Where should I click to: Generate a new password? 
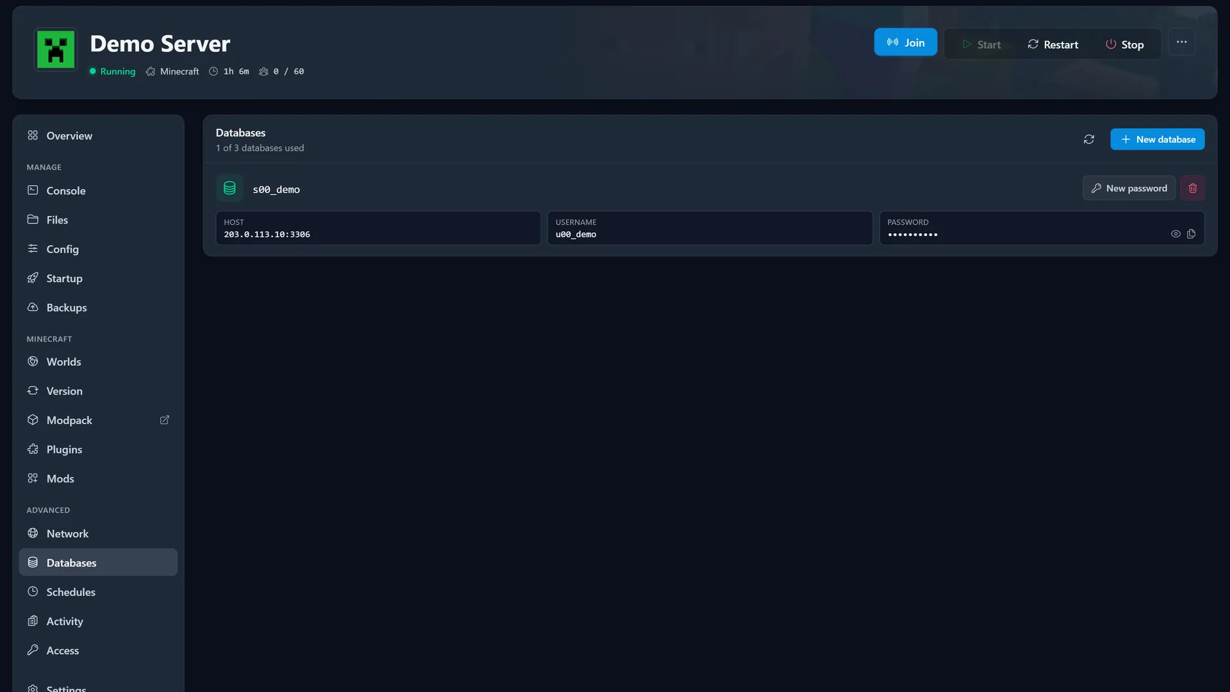pos(1129,188)
